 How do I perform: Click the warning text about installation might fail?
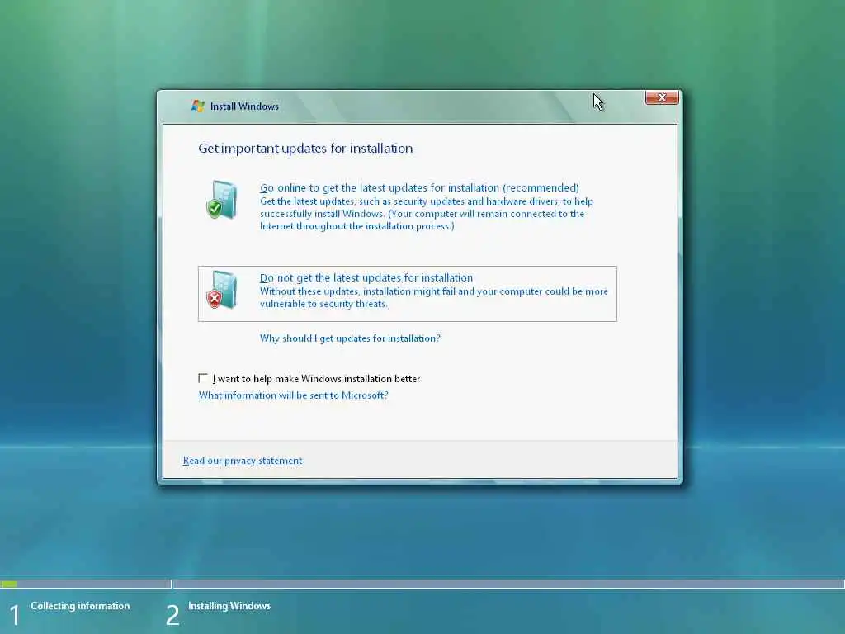tap(434, 297)
